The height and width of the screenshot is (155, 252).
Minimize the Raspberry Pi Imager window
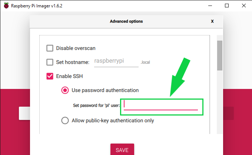(x=210, y=5)
